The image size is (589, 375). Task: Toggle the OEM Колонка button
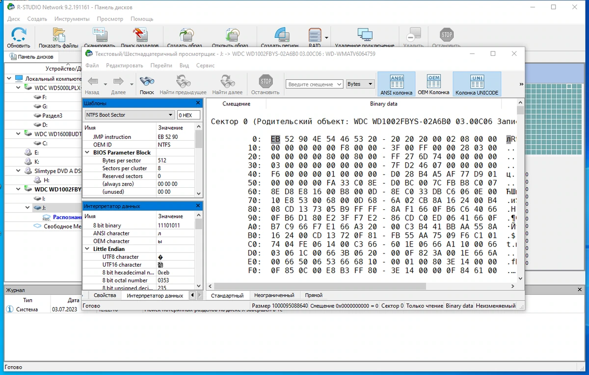(x=433, y=84)
